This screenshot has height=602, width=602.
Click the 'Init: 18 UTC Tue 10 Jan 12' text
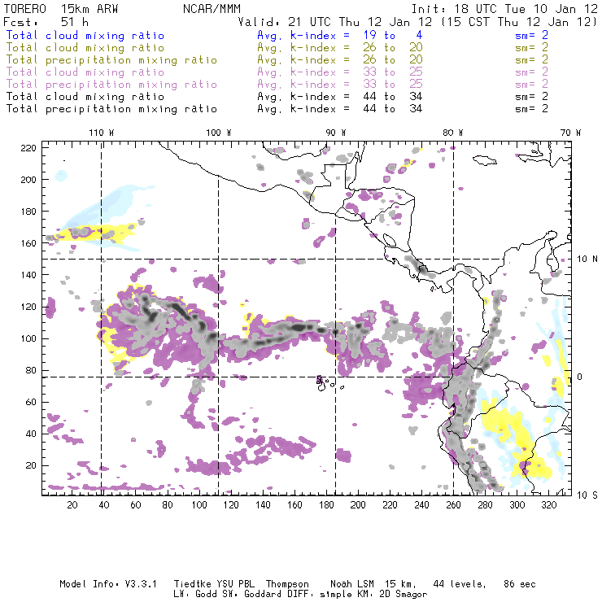504,9
